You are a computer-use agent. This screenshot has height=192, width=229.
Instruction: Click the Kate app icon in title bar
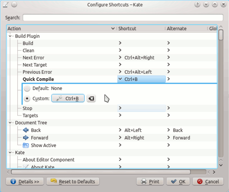point(6,4)
